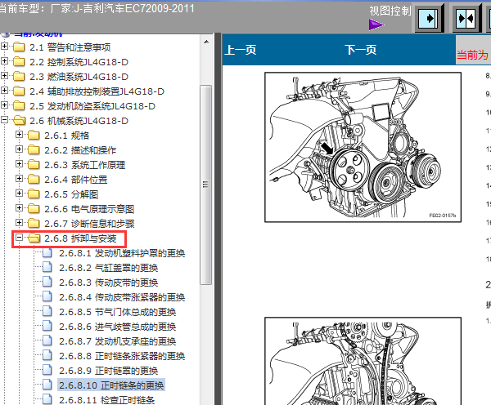This screenshot has width=491, height=405.
Task: Expand the 2.2 控制系统JL4G18-D node
Action: 4,61
